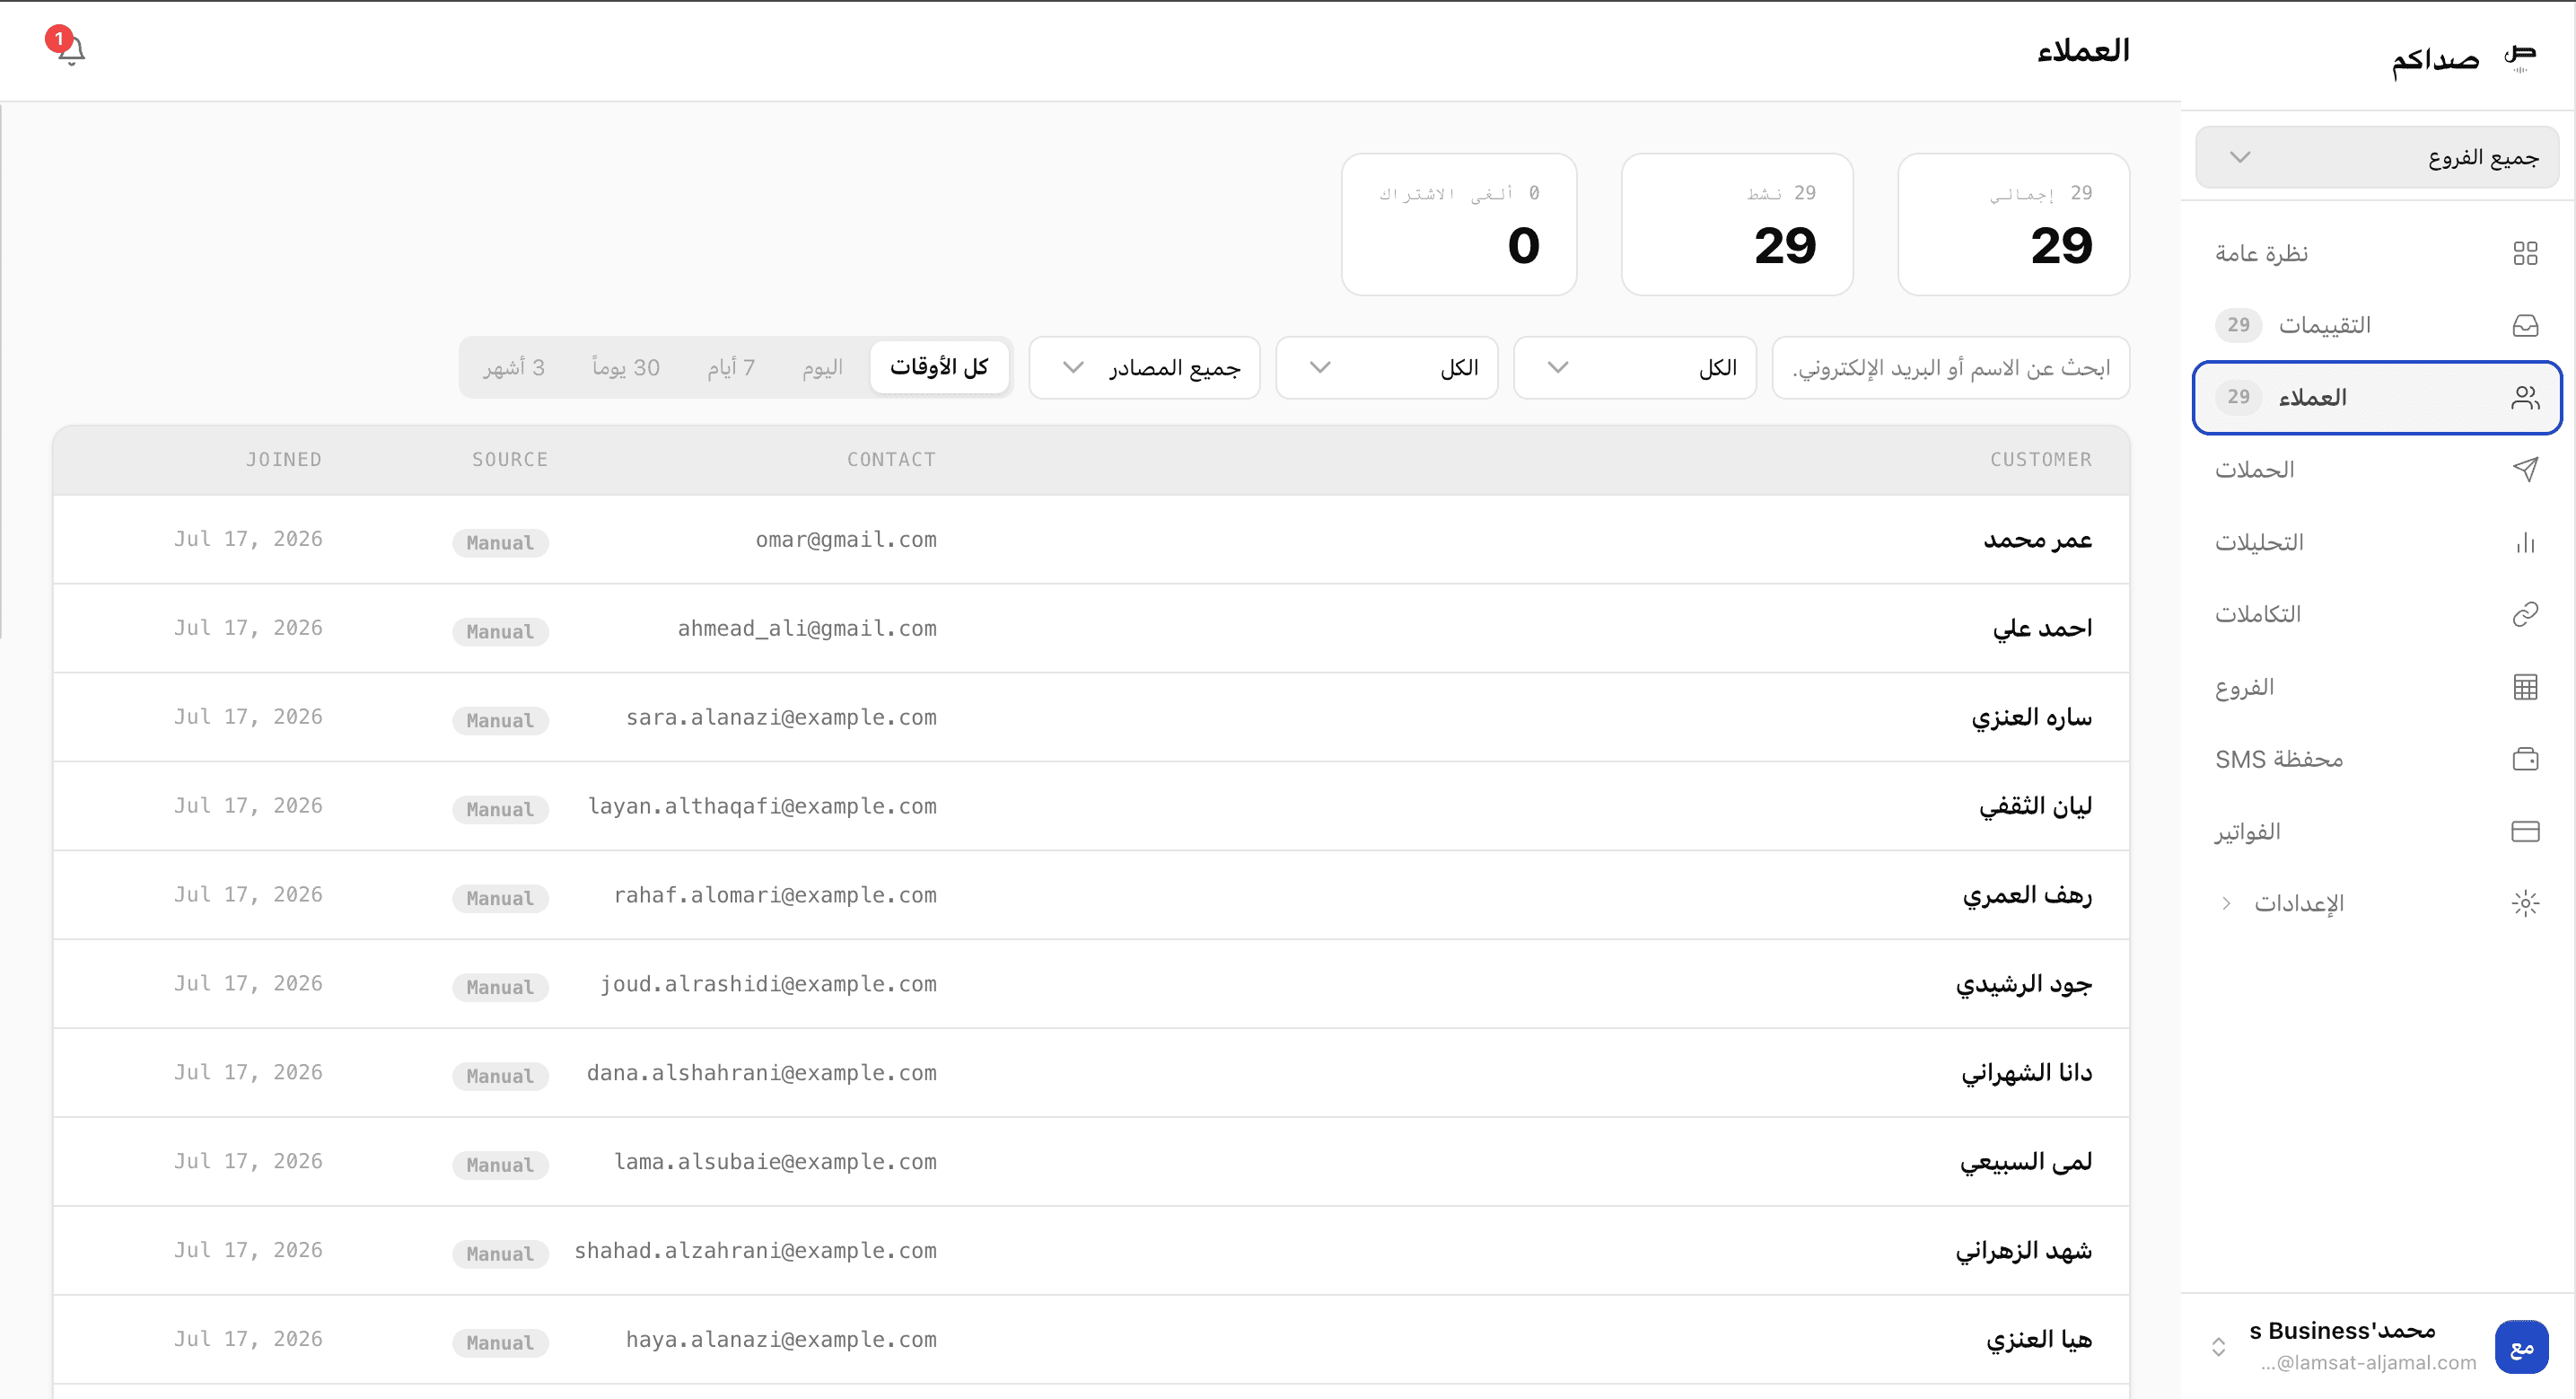Open the 'التقييمات' reviews page
Image resolution: width=2576 pixels, height=1399 pixels.
point(2376,325)
